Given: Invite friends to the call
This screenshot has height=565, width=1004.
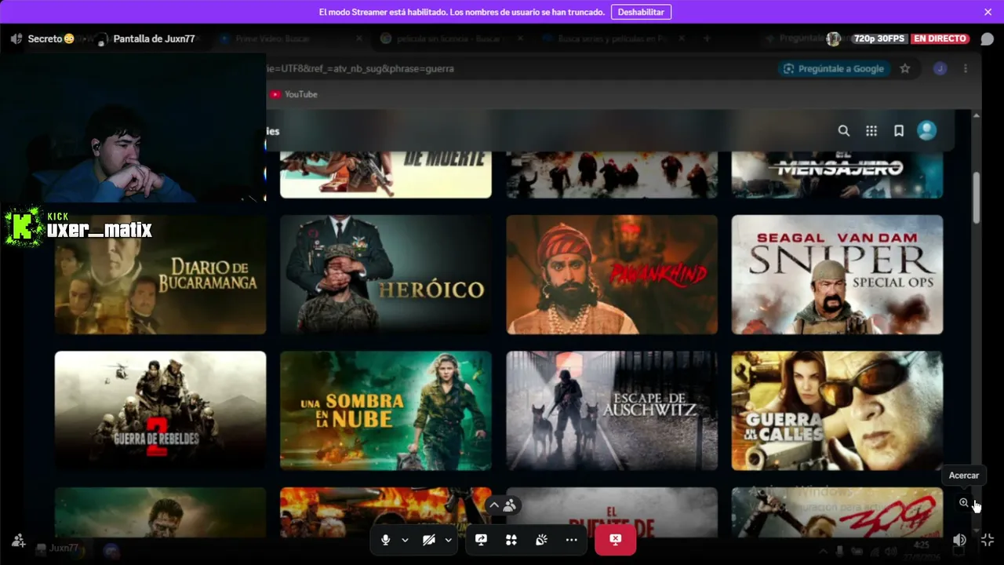Looking at the screenshot, I should pos(18,541).
